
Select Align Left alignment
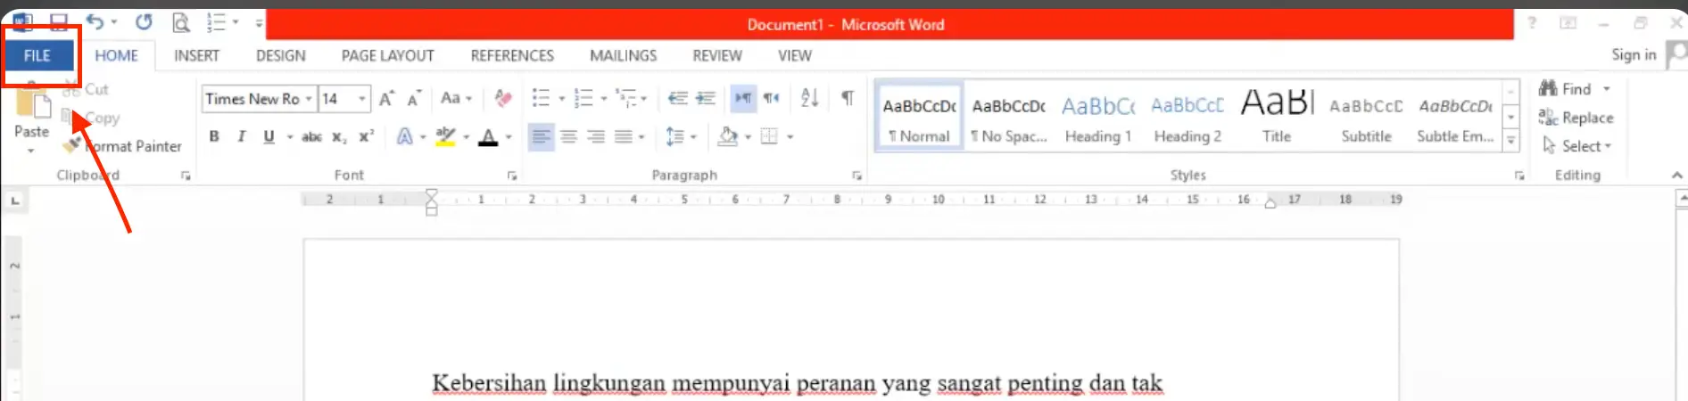pyautogui.click(x=541, y=136)
